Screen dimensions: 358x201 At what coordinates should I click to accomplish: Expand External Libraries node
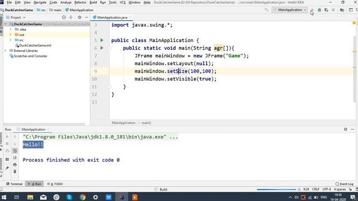click(x=6, y=51)
